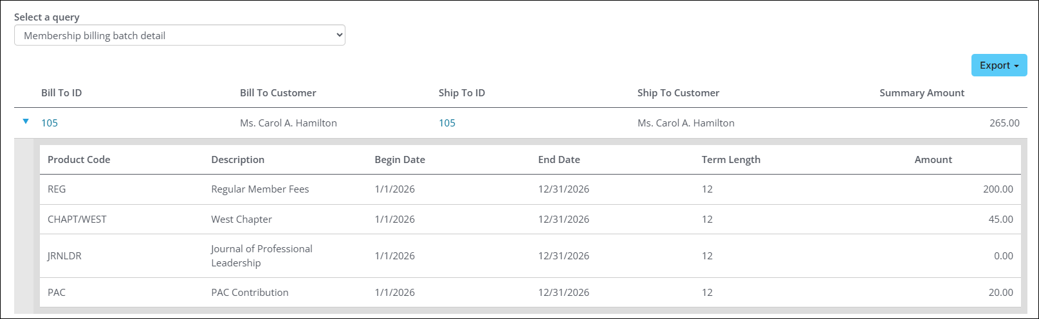Click the detail Amount column header
The height and width of the screenshot is (319, 1039).
pos(933,160)
